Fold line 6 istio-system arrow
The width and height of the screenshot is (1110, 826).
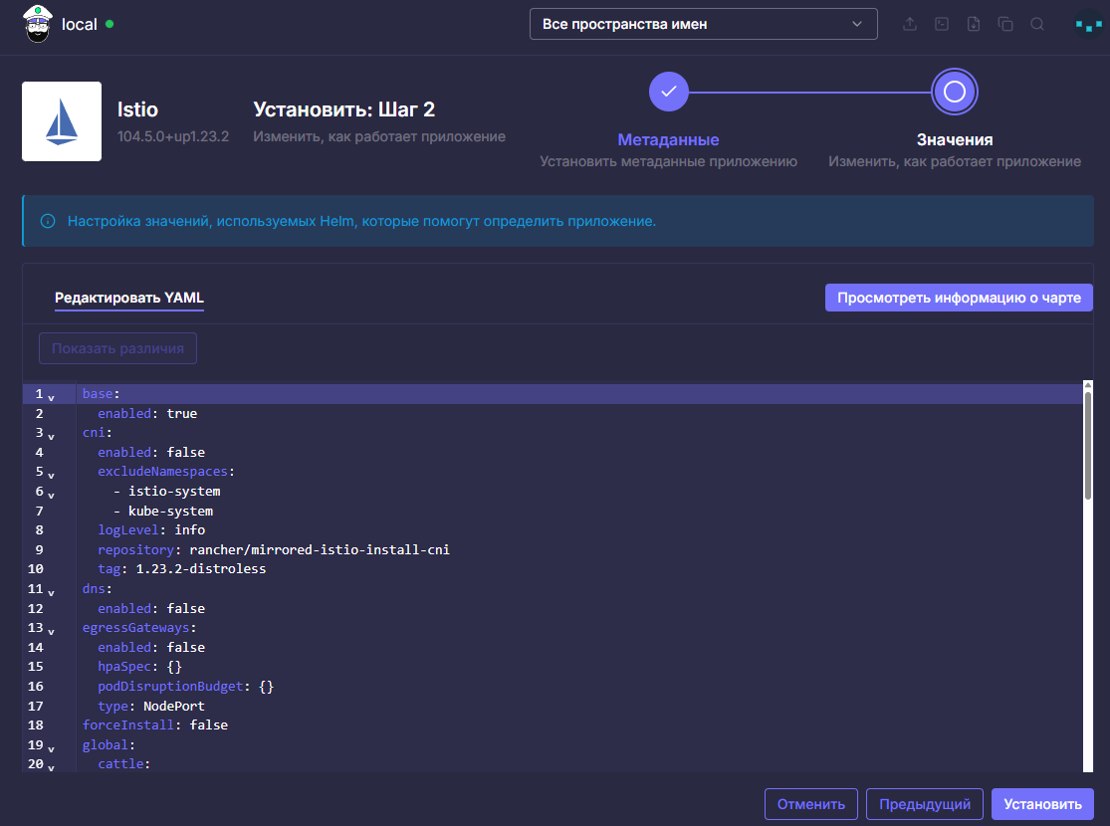[51, 495]
